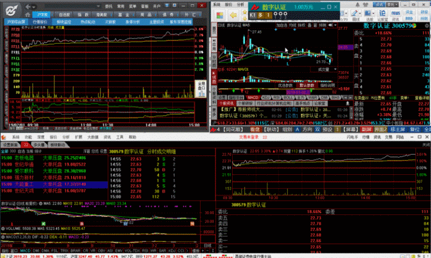Click the chart scroll-left arrow button

[x=345, y=97]
